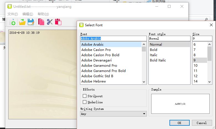Select Adobe Caslon Pro Bold font

[111, 55]
